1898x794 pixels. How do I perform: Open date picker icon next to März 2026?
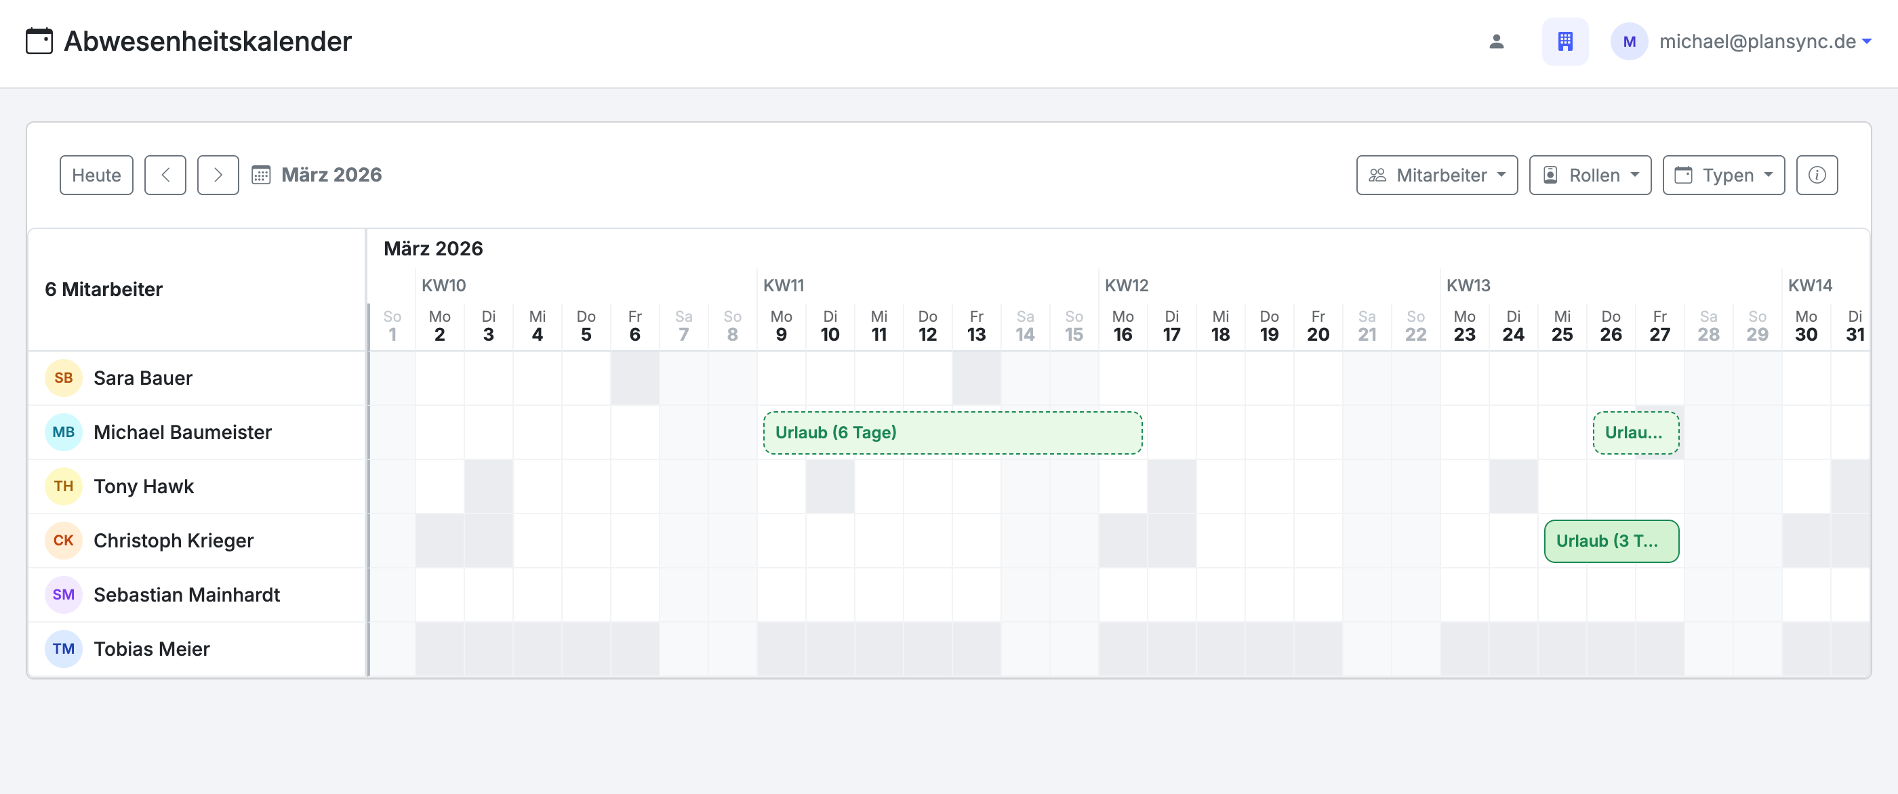coord(261,175)
